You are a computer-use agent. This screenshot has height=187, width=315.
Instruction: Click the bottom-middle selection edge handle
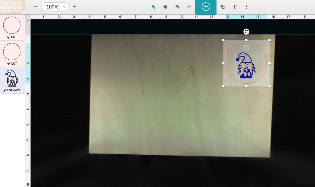coord(246,86)
